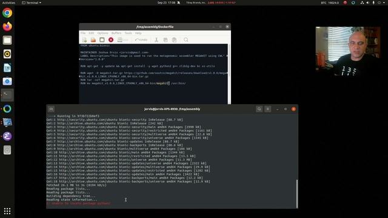Click the MAINTAINER line in the Dockerfile

coord(115,53)
